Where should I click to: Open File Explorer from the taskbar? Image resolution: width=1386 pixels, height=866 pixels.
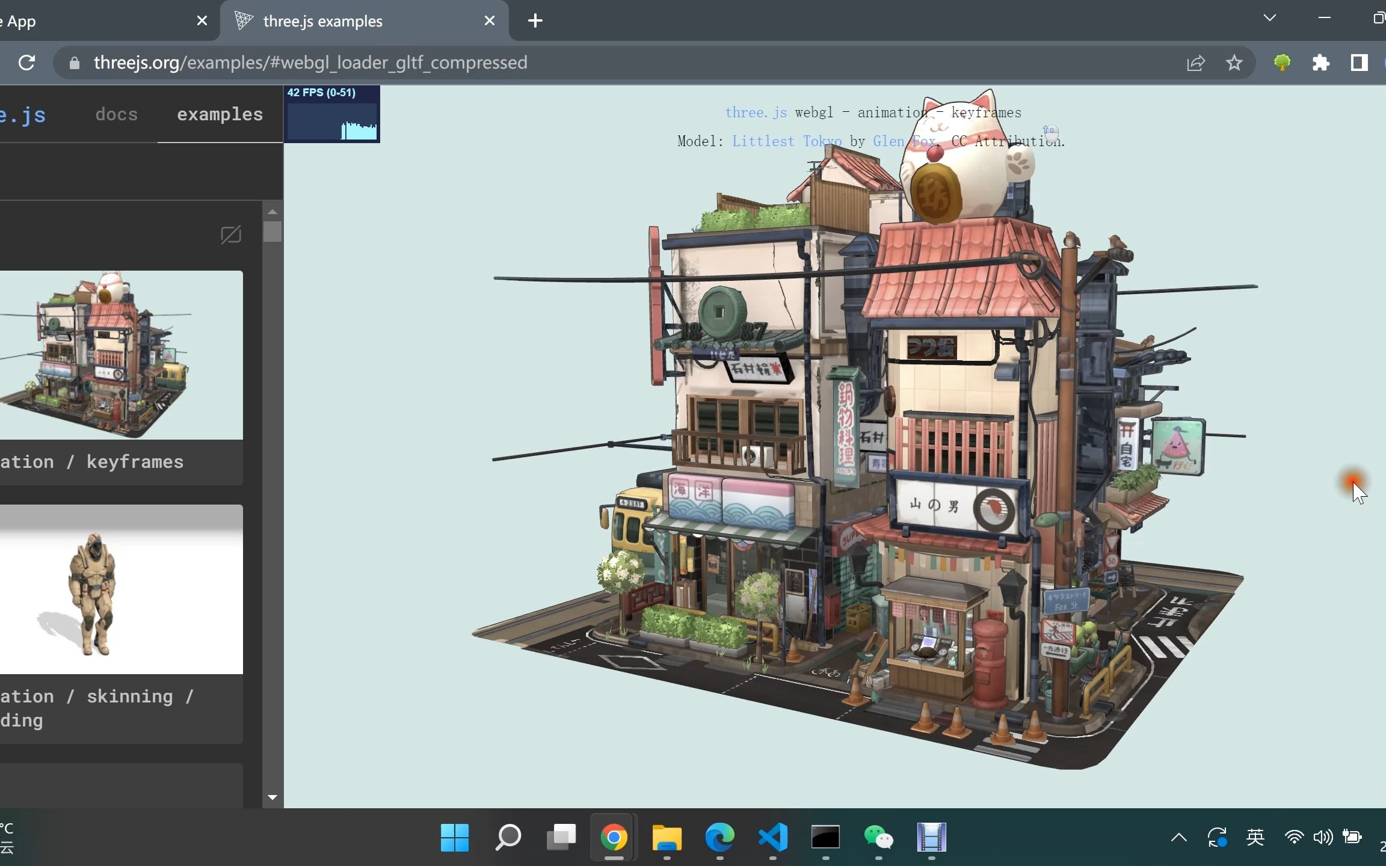point(667,837)
